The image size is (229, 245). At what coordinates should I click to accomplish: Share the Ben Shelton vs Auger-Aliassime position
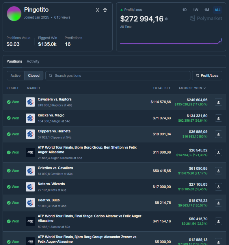click(x=218, y=152)
